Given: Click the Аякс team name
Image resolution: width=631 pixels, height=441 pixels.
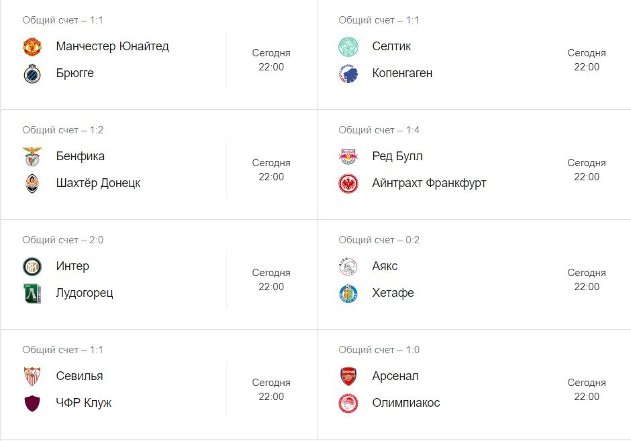Looking at the screenshot, I should click(x=385, y=266).
